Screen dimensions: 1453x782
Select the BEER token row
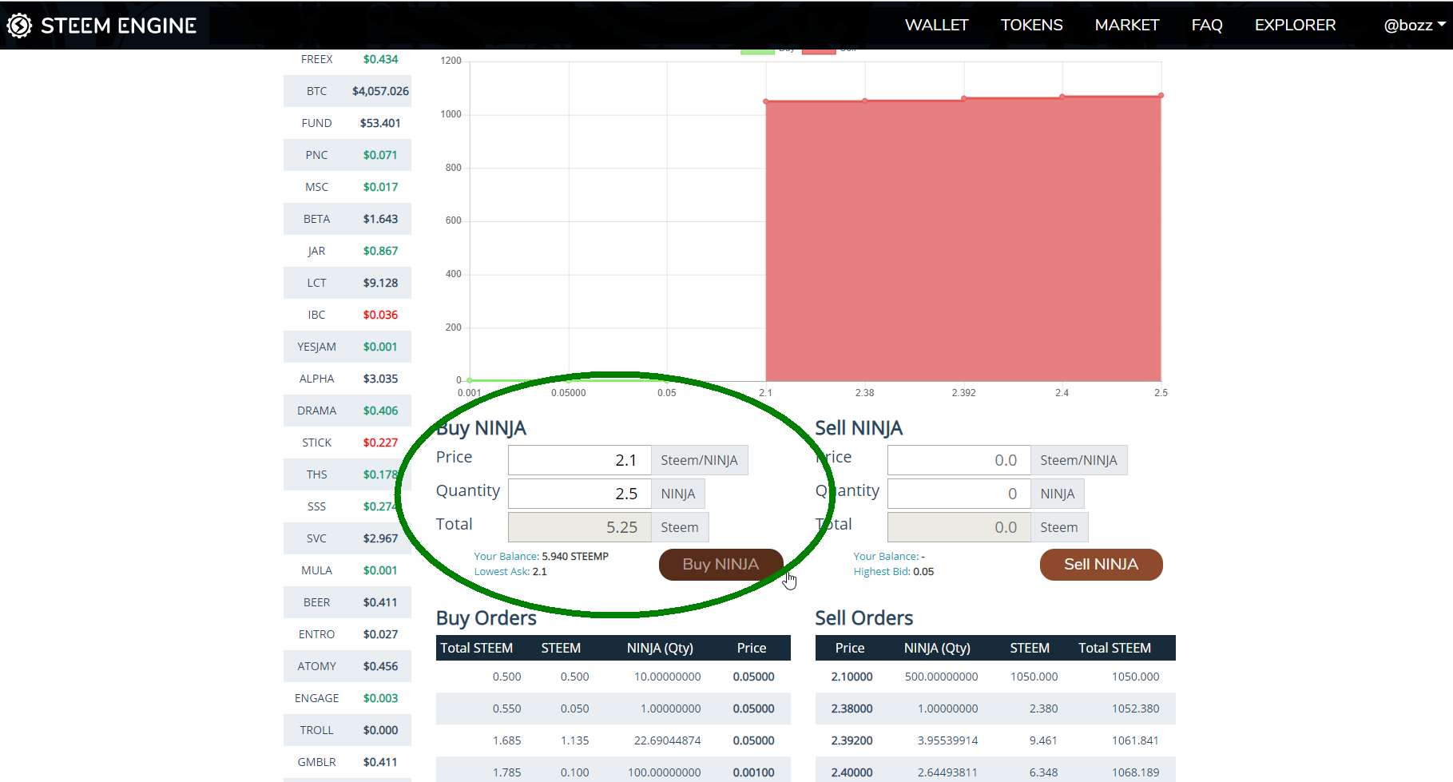347,602
